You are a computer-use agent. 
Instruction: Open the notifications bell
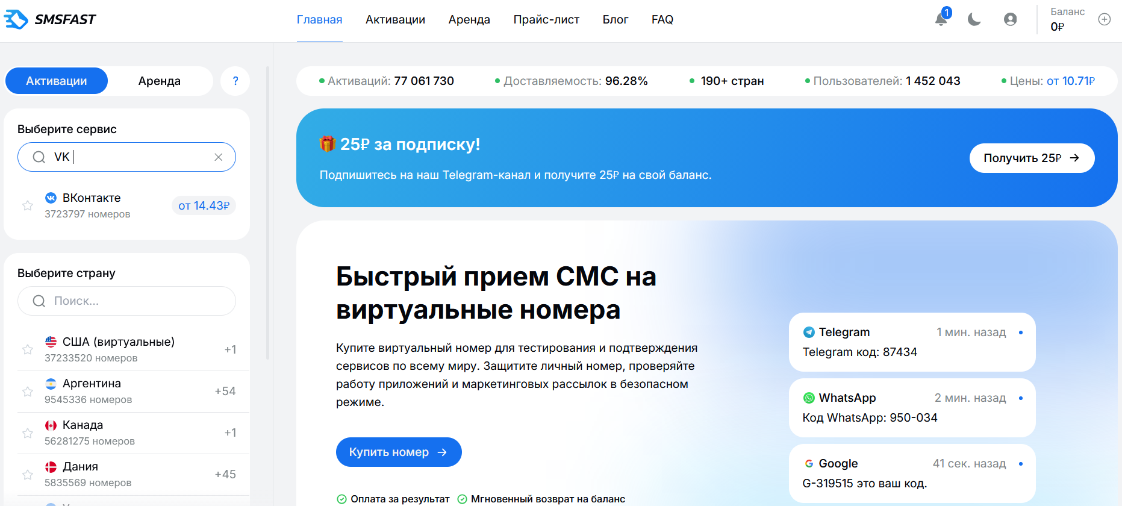point(941,19)
